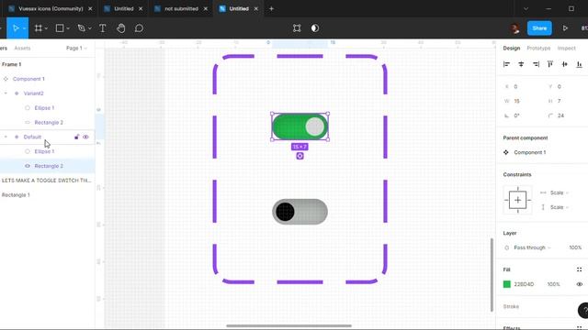Start presentation with the play icon
The height and width of the screenshot is (330, 588).
tap(565, 28)
